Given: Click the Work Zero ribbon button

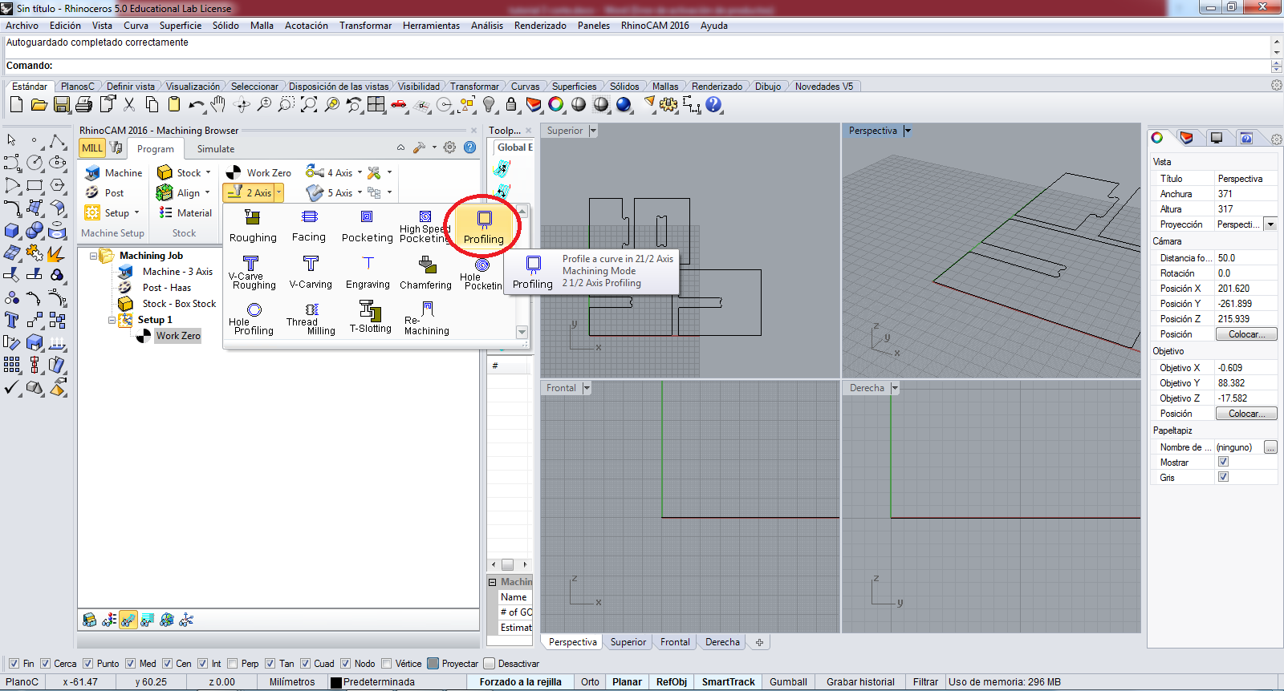Looking at the screenshot, I should pos(258,172).
